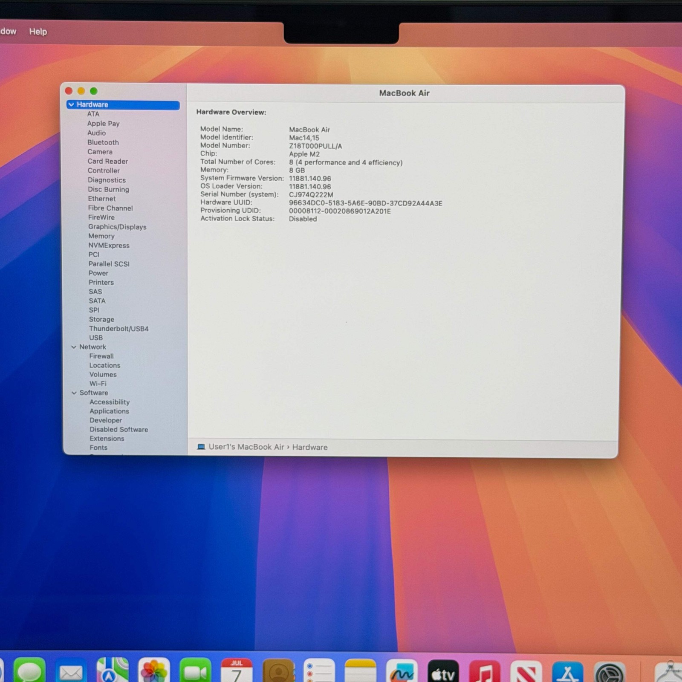Launch Music from the Dock
682x682 pixels.
pos(485,672)
